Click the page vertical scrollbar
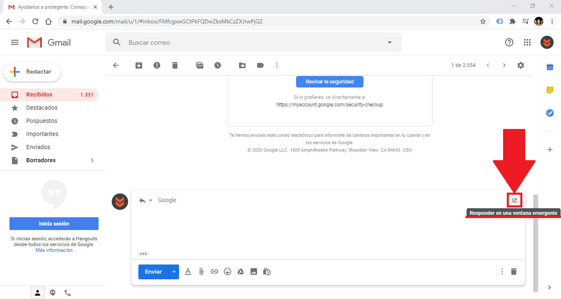Screen dimensions: 561x299 [535, 242]
